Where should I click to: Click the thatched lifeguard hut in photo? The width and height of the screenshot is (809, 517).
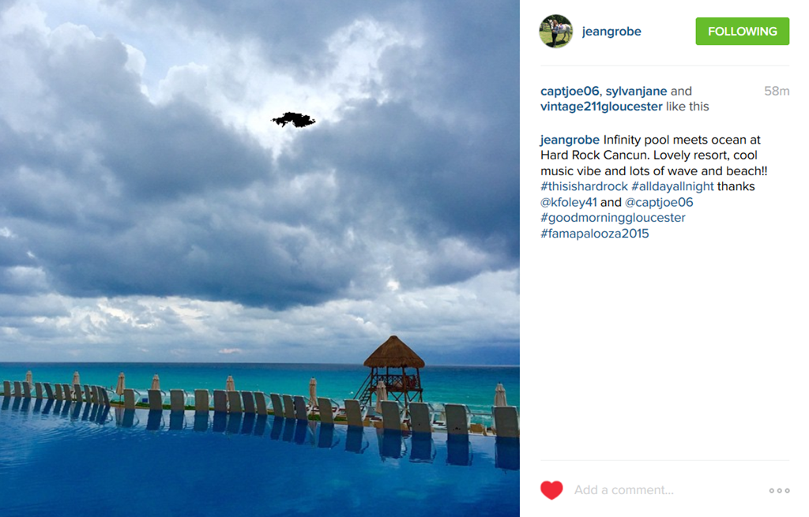pos(394,369)
